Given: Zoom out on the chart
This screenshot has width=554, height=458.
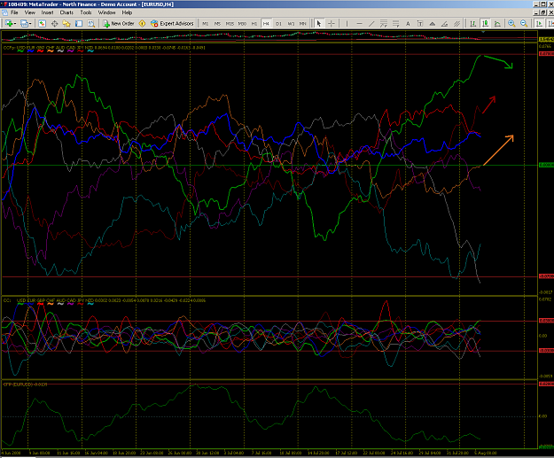Looking at the screenshot, I should click(x=524, y=23).
